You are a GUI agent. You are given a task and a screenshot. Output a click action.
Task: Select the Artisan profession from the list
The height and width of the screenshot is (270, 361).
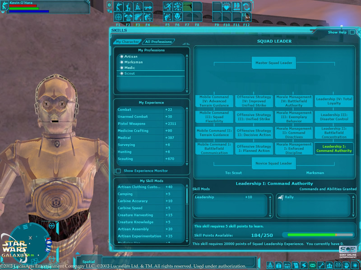click(131, 57)
